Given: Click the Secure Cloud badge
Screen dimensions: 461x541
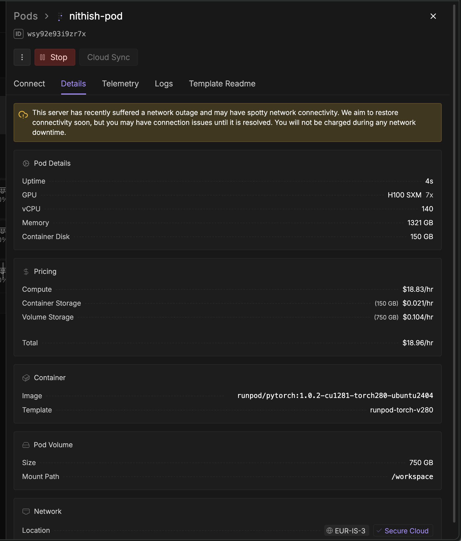Looking at the screenshot, I should 403,531.
